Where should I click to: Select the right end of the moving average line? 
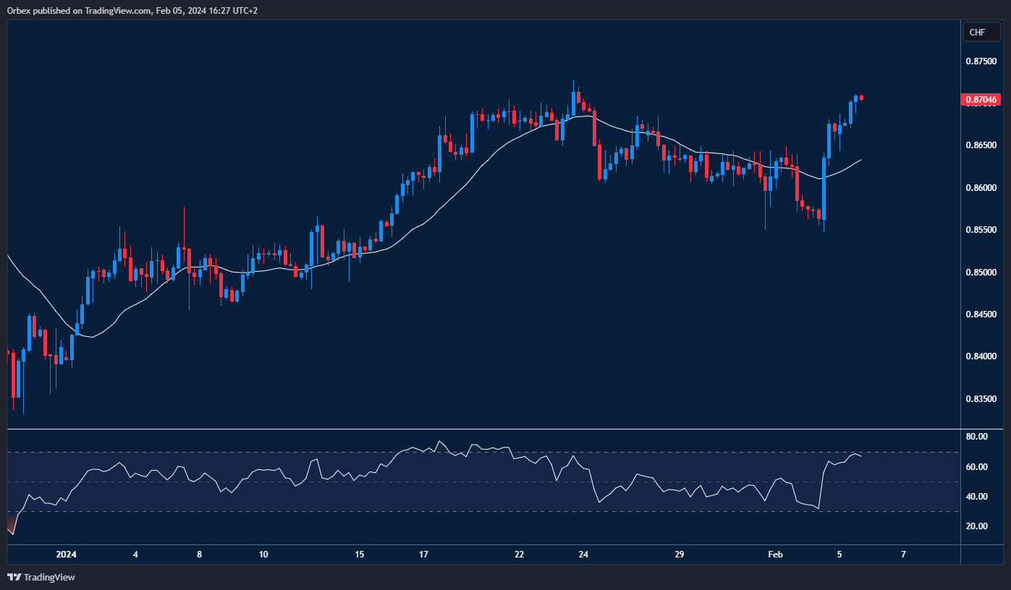[x=860, y=160]
